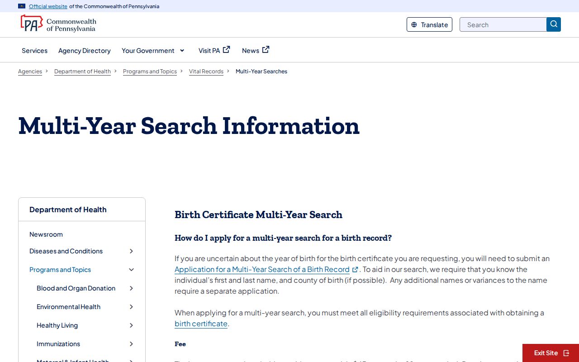The height and width of the screenshot is (362, 579).
Task: Open the News navigation link
Action: [251, 51]
